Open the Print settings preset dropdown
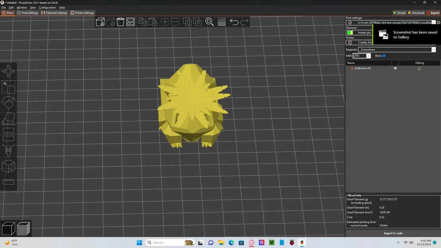The height and width of the screenshot is (248, 441). tap(433, 23)
